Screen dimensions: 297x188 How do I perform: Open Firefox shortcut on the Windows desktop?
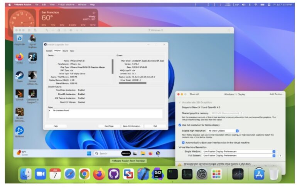click(20, 57)
